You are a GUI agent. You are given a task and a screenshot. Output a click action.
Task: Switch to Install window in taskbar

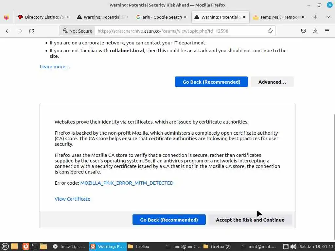[70, 246]
